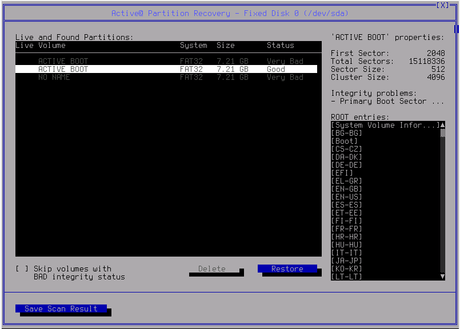Click the Primary Boot Sector integrity problem text
This screenshot has width=460, height=329.
point(387,101)
